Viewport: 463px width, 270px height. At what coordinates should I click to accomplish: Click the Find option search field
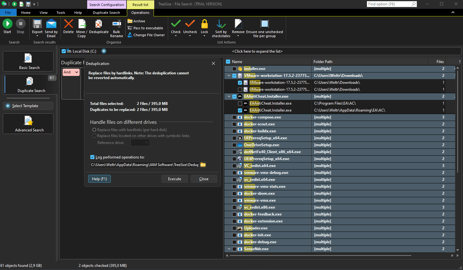389,4
